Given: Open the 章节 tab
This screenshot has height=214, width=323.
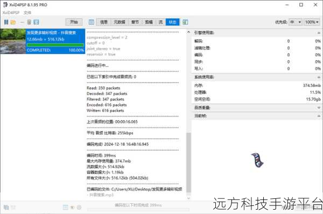Looking at the screenshot, I should (135, 22).
